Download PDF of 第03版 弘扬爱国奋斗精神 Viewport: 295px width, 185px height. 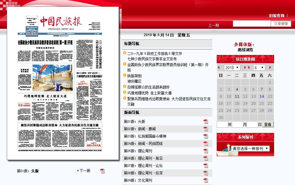pos(205,136)
